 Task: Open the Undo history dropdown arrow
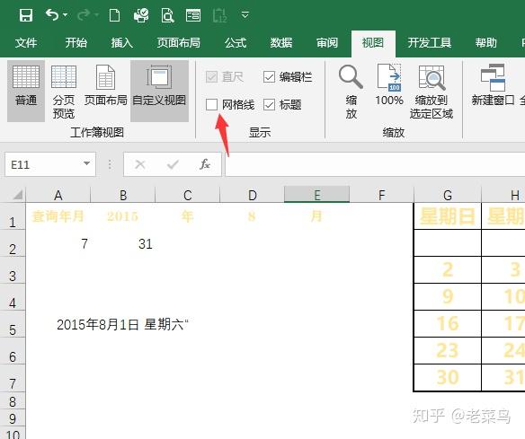65,15
